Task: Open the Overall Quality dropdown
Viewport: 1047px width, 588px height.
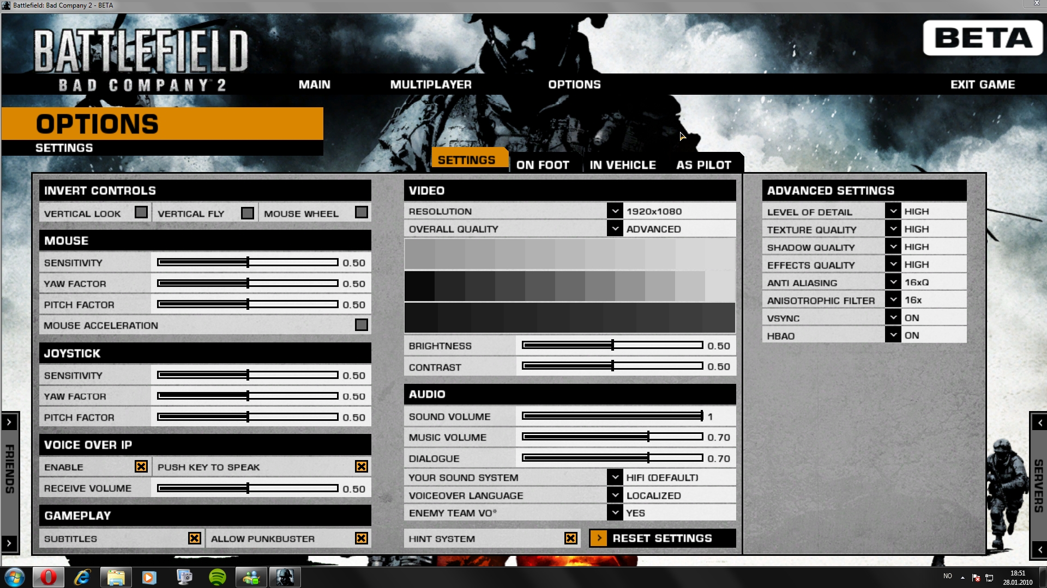Action: coord(615,229)
